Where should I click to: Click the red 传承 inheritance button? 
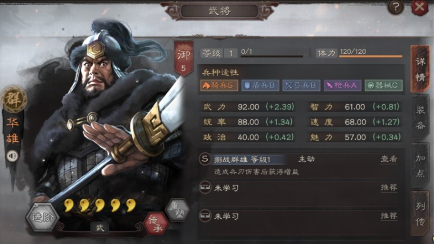(x=156, y=224)
